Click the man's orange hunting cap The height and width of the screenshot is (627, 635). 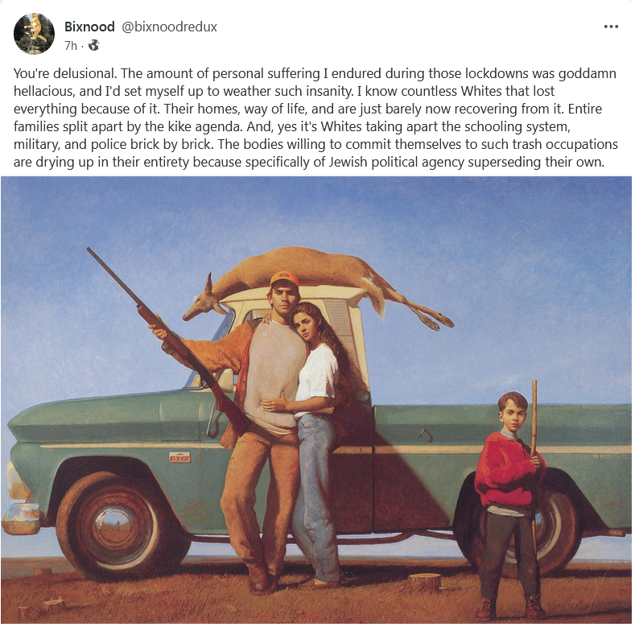click(284, 279)
